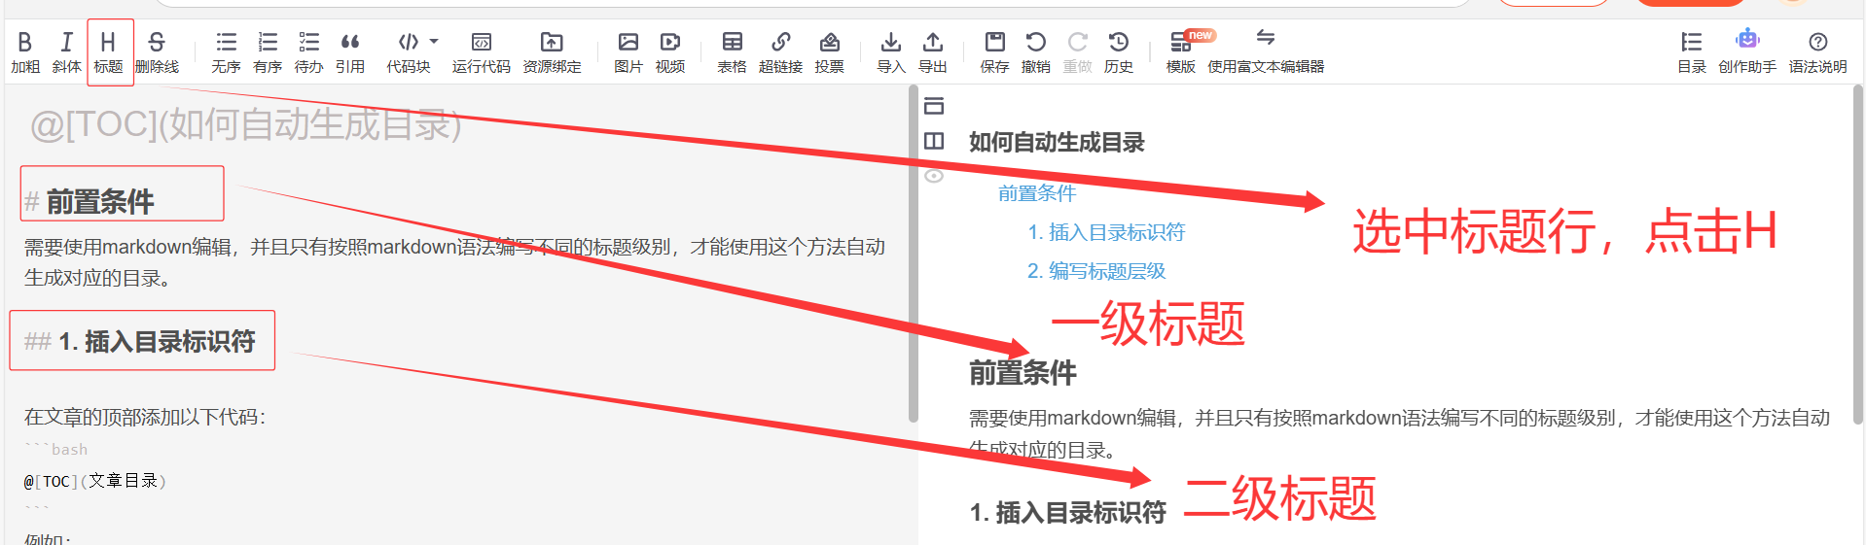1866x545 pixels.
Task: Click the preview heading 前置条件
Action: [x=1023, y=373]
